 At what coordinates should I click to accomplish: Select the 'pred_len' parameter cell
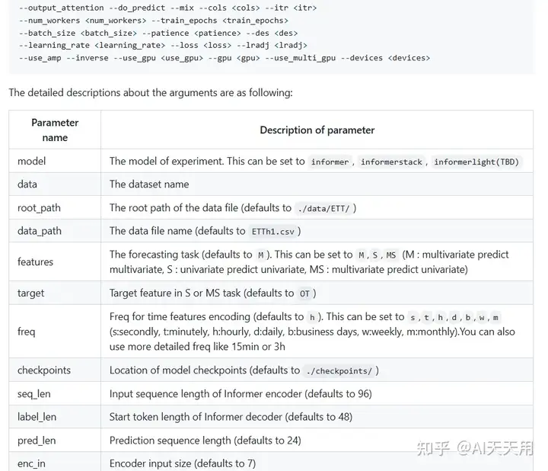click(x=55, y=441)
